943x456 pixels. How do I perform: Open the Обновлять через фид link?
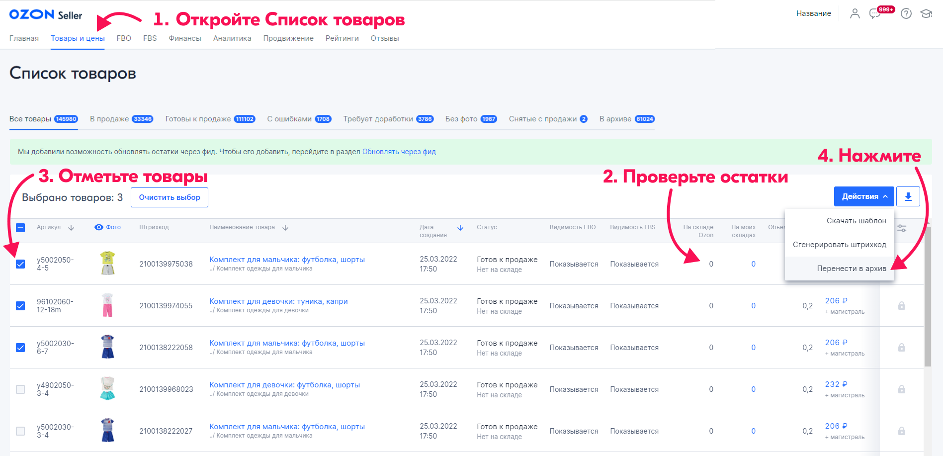399,152
